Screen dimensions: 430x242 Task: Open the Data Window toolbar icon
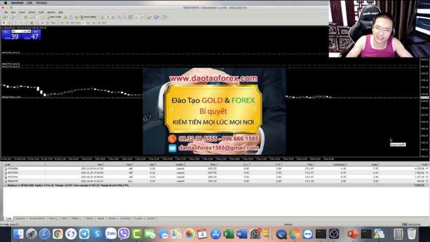tap(26, 17)
